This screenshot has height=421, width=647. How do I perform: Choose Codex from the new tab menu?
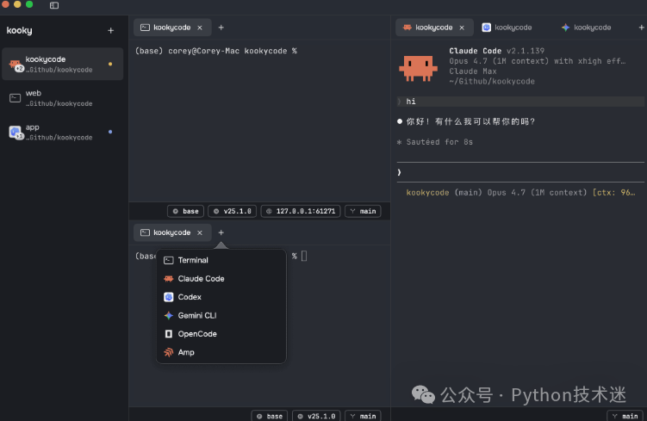pos(221,297)
